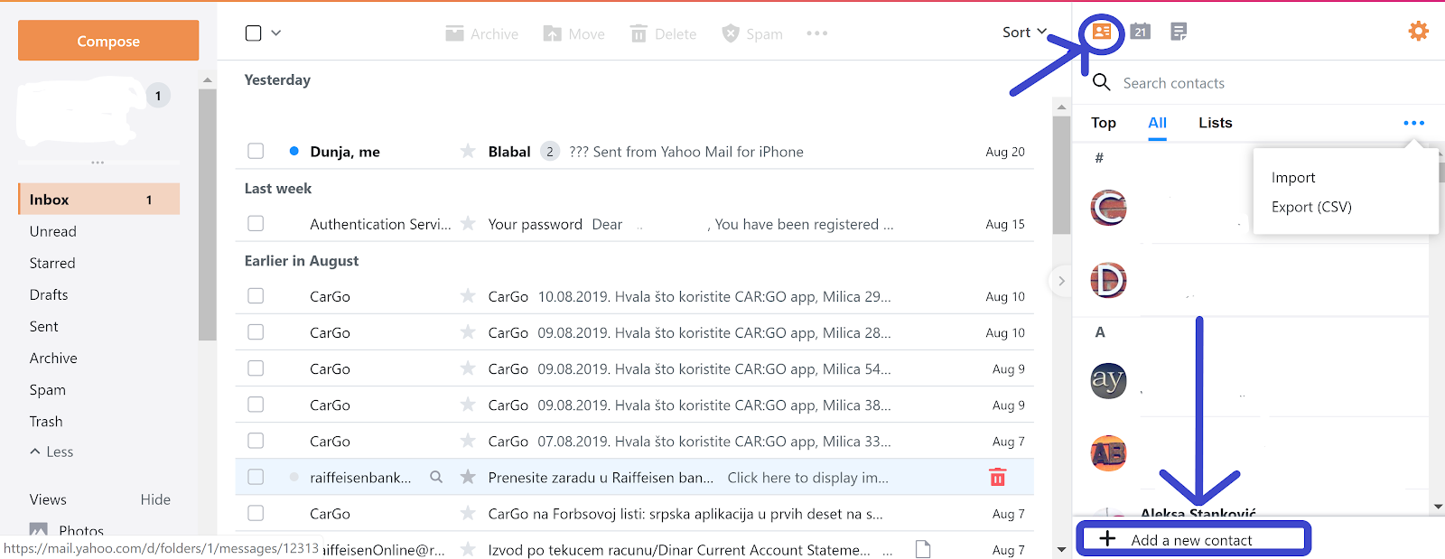Screen dimensions: 1445x559
Task: Open the Calendar panel icon
Action: click(x=1140, y=31)
